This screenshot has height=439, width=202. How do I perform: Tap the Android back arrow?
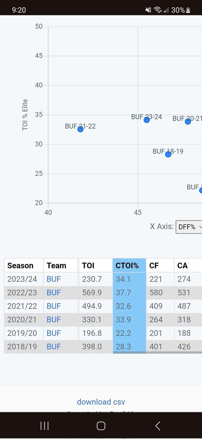coord(158,426)
